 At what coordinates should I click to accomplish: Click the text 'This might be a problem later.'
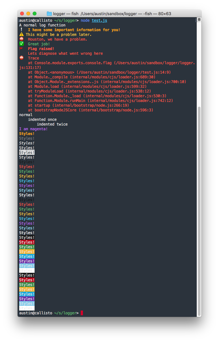[x=59, y=35]
